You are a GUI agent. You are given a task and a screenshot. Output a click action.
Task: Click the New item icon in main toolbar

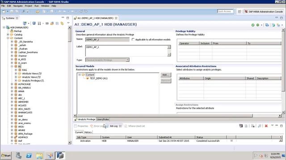(4, 12)
